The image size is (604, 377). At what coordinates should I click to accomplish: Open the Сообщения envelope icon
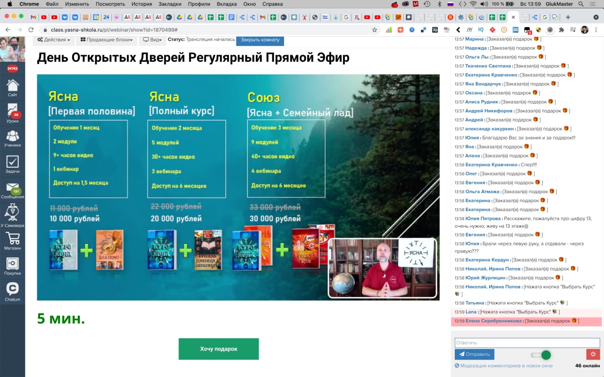12,190
